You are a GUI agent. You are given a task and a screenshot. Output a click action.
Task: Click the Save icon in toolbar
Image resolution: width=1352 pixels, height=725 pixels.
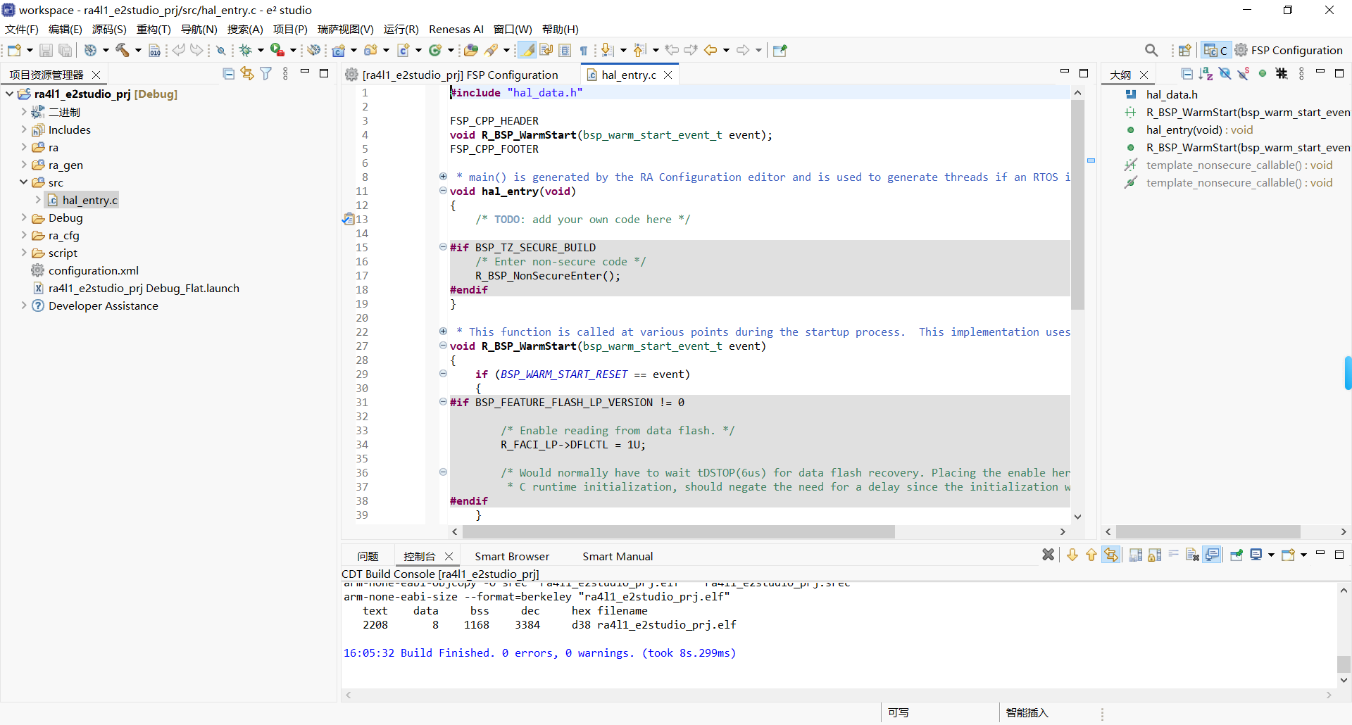(46, 50)
